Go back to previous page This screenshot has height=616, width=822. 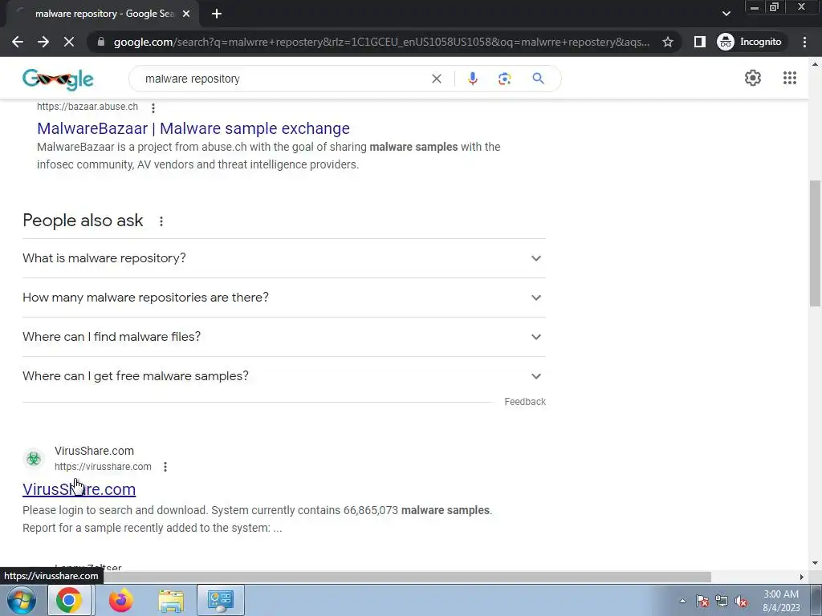point(18,42)
